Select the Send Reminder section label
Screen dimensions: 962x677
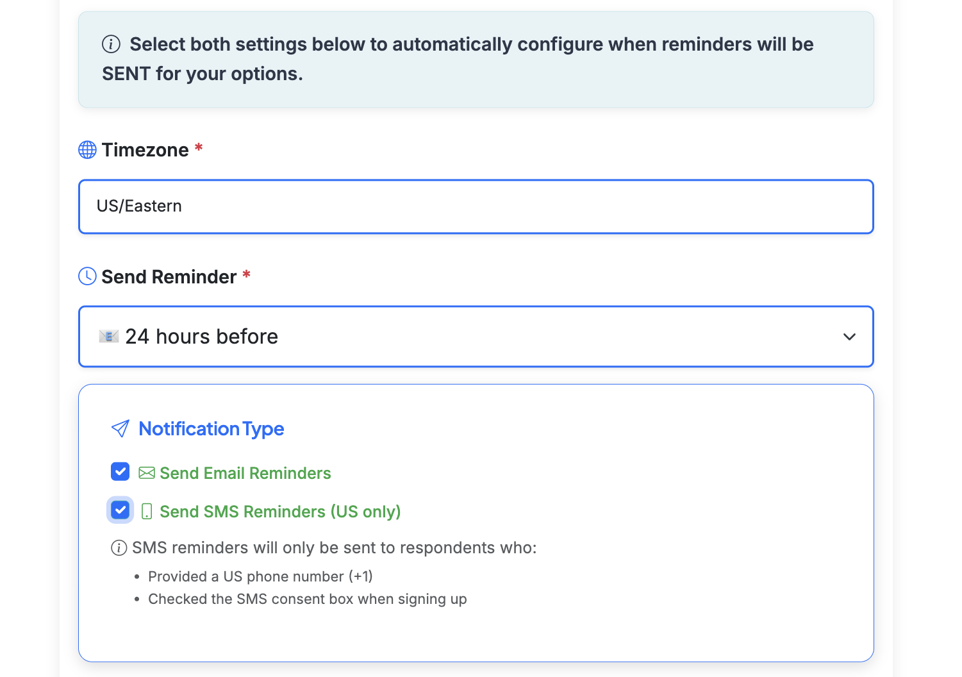169,276
